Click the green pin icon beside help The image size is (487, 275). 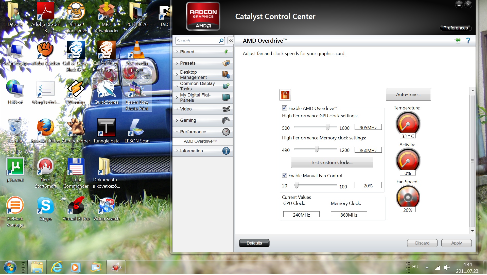coord(457,40)
